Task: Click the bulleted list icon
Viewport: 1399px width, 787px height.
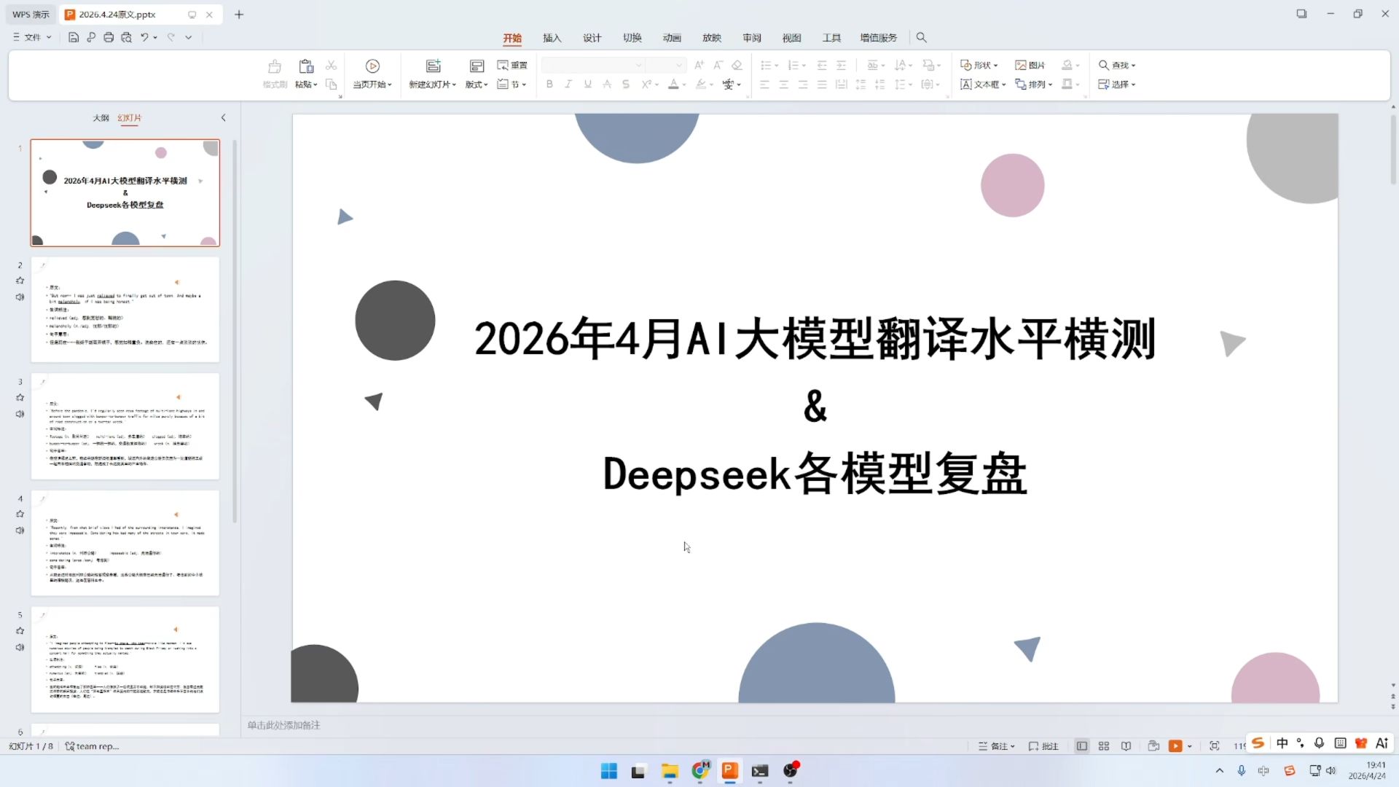Action: pos(766,66)
